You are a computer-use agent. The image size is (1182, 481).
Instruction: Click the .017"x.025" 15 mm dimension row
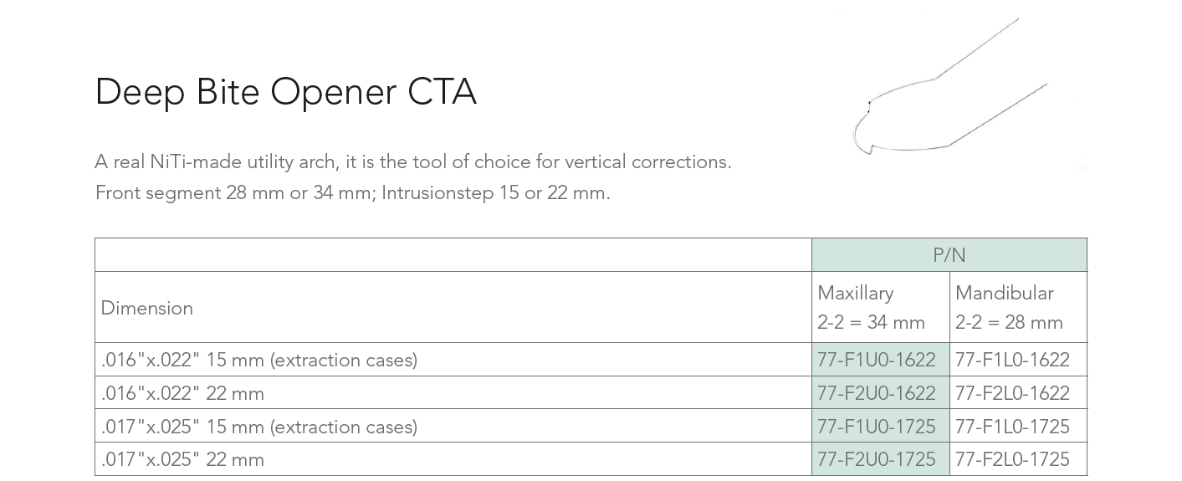click(259, 427)
